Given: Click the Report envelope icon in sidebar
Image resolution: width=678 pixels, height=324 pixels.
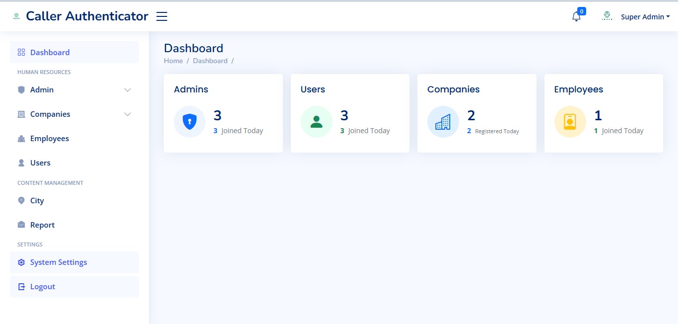Looking at the screenshot, I should [21, 225].
